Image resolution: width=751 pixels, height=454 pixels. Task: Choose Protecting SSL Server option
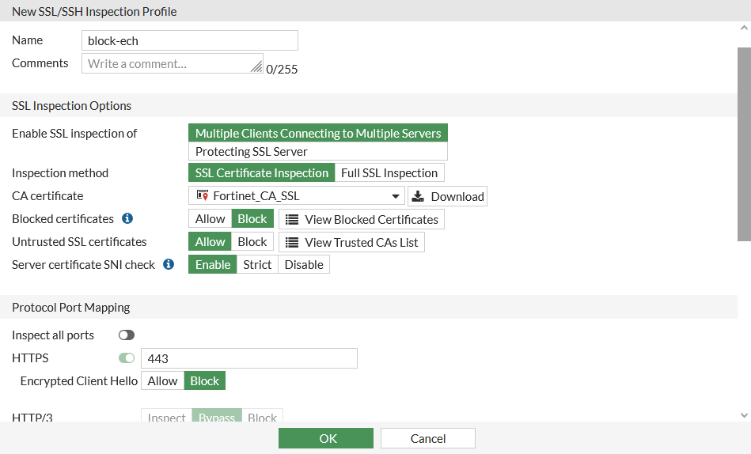[317, 151]
